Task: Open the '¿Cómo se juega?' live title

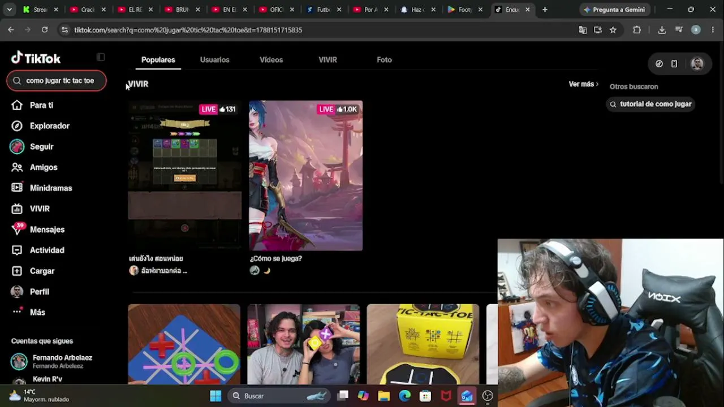Action: (x=276, y=258)
